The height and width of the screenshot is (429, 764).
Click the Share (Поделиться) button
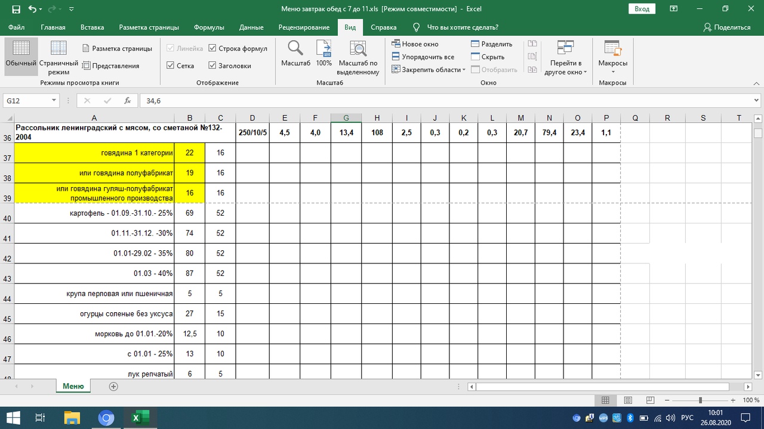tap(726, 27)
